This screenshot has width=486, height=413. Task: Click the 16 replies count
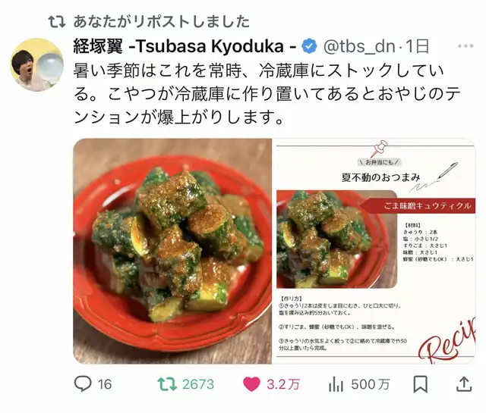pos(105,384)
